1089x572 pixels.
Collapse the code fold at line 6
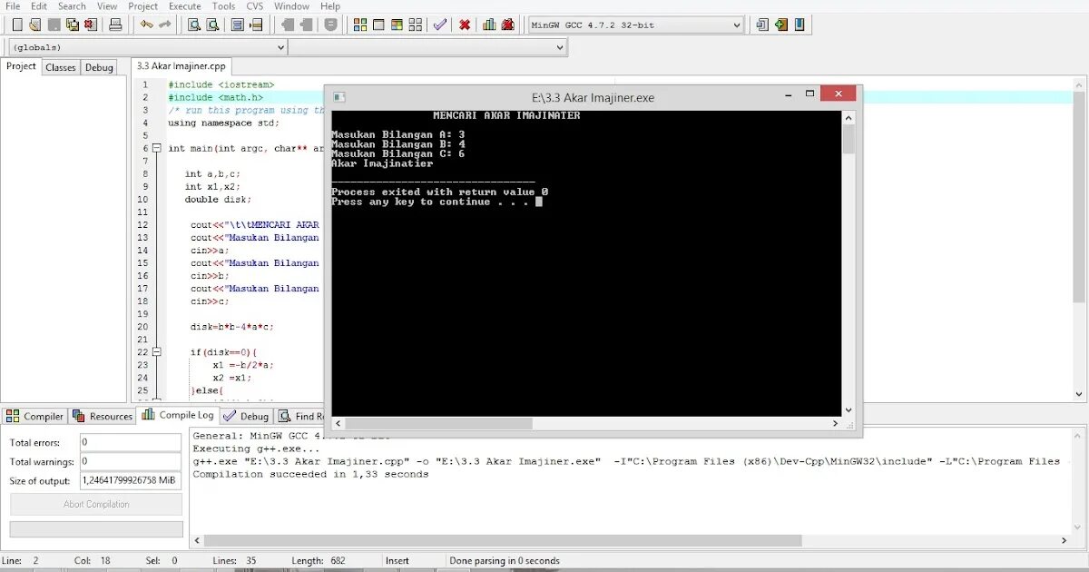[x=156, y=148]
